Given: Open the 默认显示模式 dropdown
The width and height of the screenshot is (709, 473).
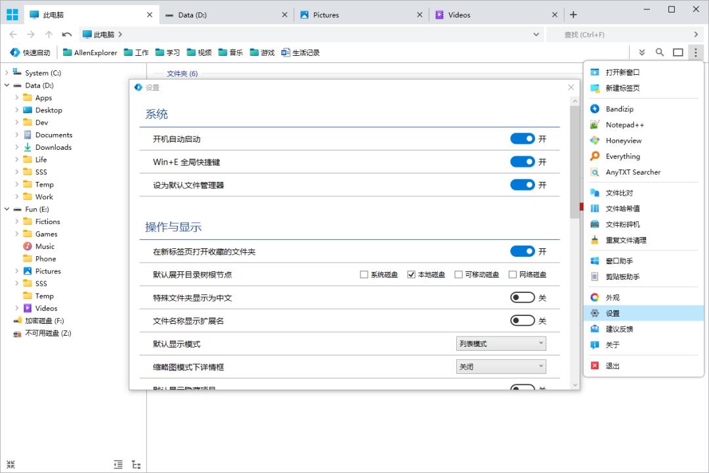Looking at the screenshot, I should click(500, 343).
